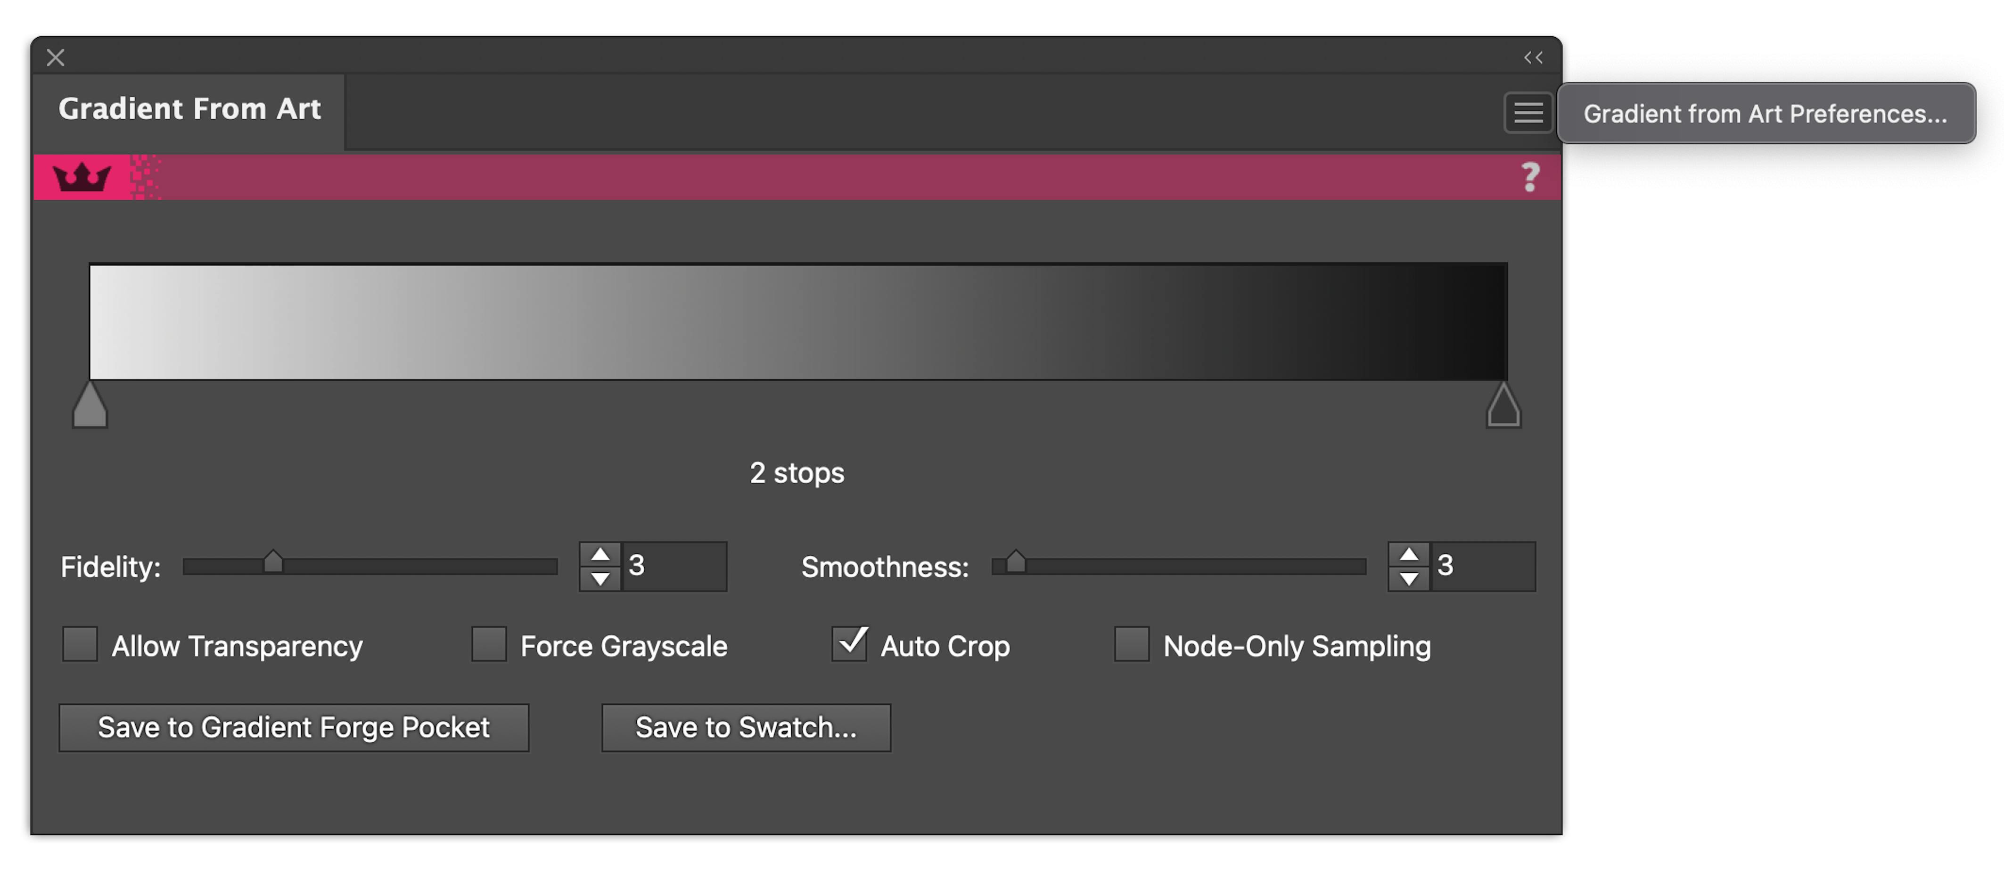Collapse the panel using the double chevron
The height and width of the screenshot is (873, 2004).
tap(1533, 56)
